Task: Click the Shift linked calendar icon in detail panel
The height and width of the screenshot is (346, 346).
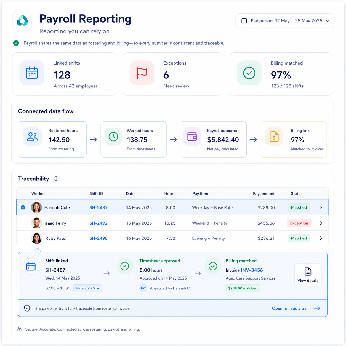Action: click(31, 266)
